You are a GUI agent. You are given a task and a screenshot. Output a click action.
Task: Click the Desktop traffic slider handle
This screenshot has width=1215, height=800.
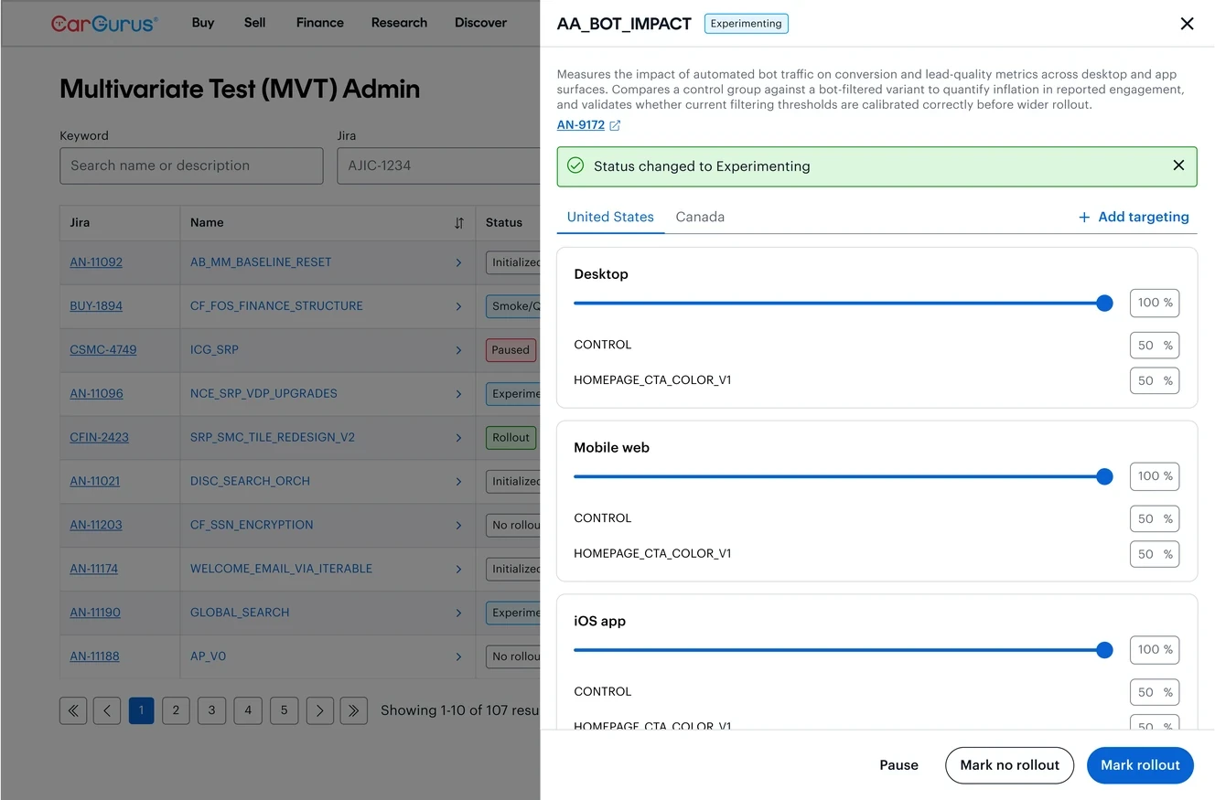(1104, 304)
